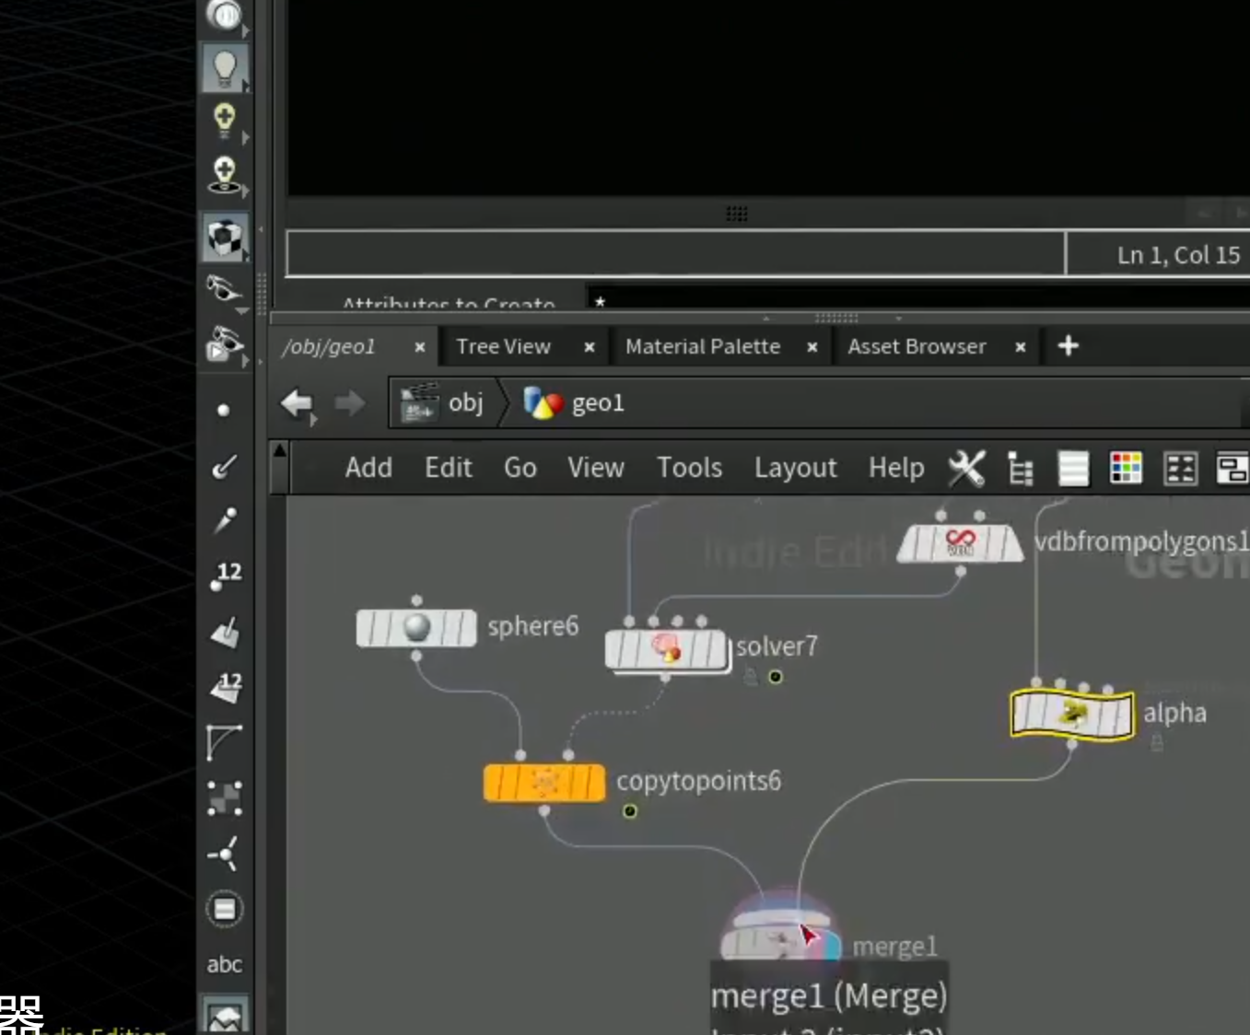Open the Layout menu
The width and height of the screenshot is (1250, 1035).
795,468
